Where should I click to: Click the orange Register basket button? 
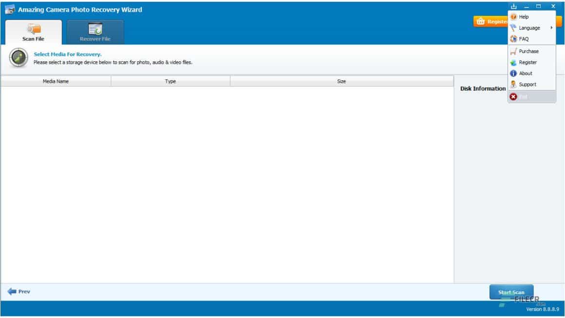[x=491, y=21]
